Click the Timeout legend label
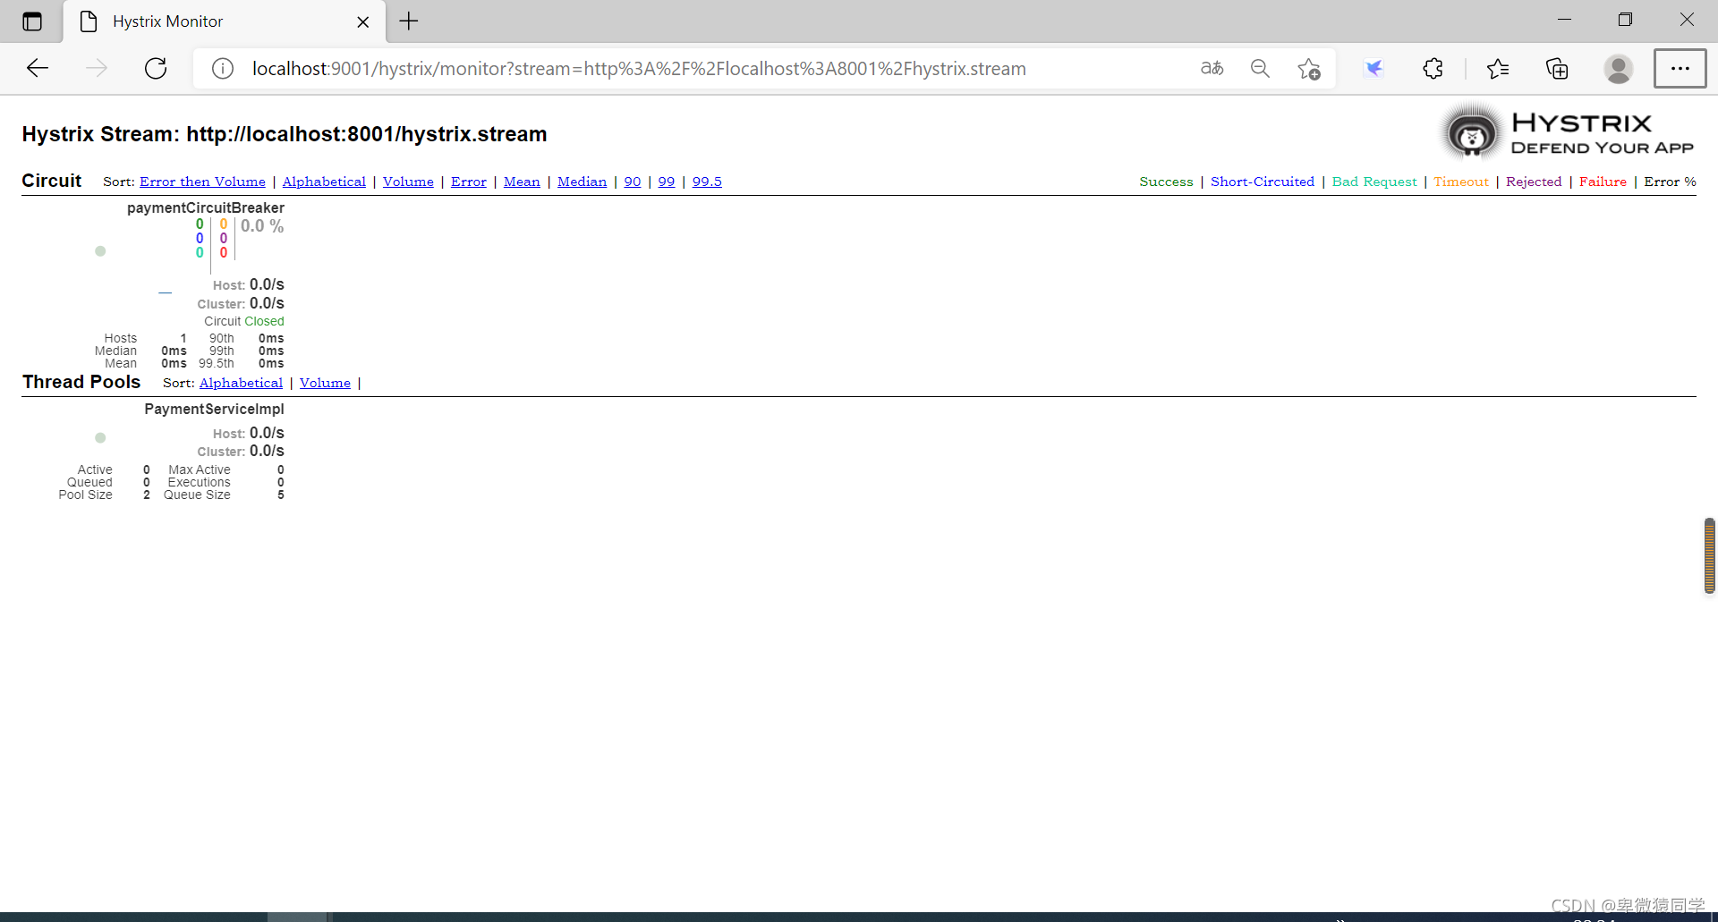1718x922 pixels. pos(1461,182)
